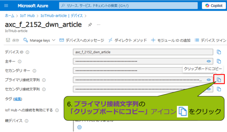Open the ellipsis more options menu
Viewport: 227px width, 132px height.
click(x=99, y=25)
